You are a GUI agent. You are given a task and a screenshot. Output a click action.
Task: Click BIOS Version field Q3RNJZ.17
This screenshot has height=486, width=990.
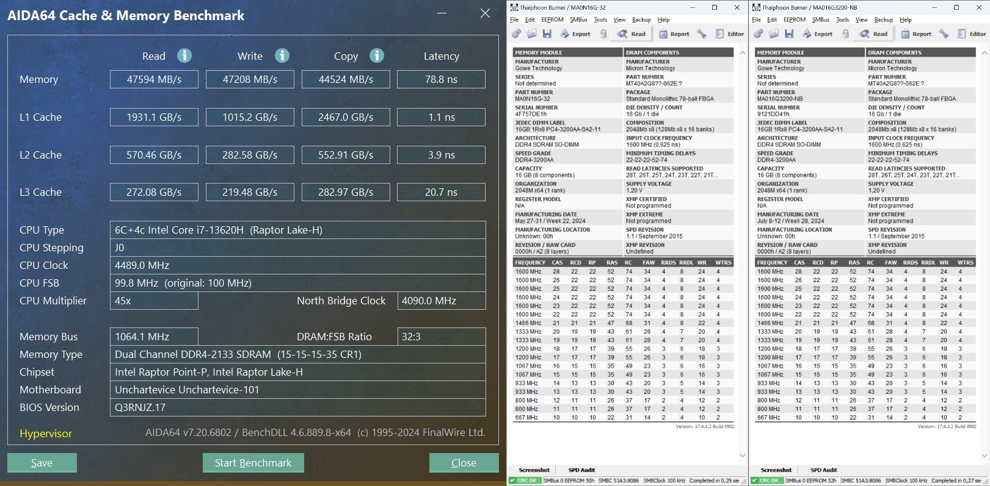point(298,407)
